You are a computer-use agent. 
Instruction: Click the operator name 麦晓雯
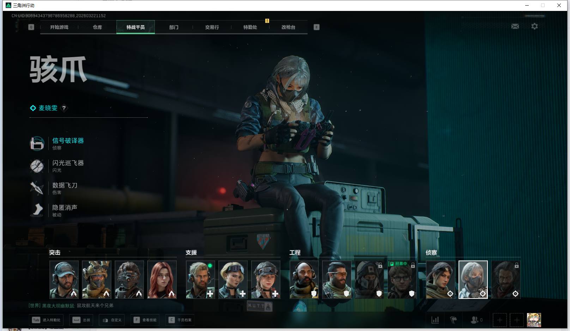(48, 108)
